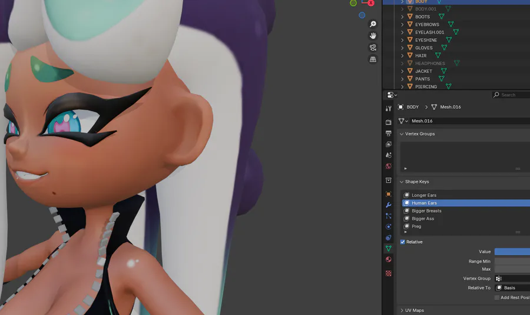Collapse the Shape Keys panel
The image size is (530, 315).
coord(402,182)
